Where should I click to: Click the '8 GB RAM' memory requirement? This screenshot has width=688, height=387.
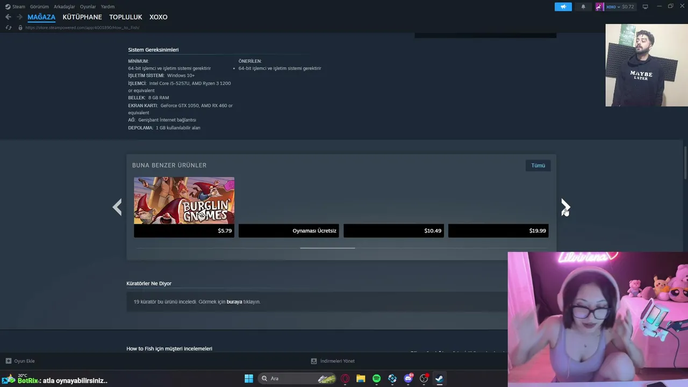(x=159, y=98)
